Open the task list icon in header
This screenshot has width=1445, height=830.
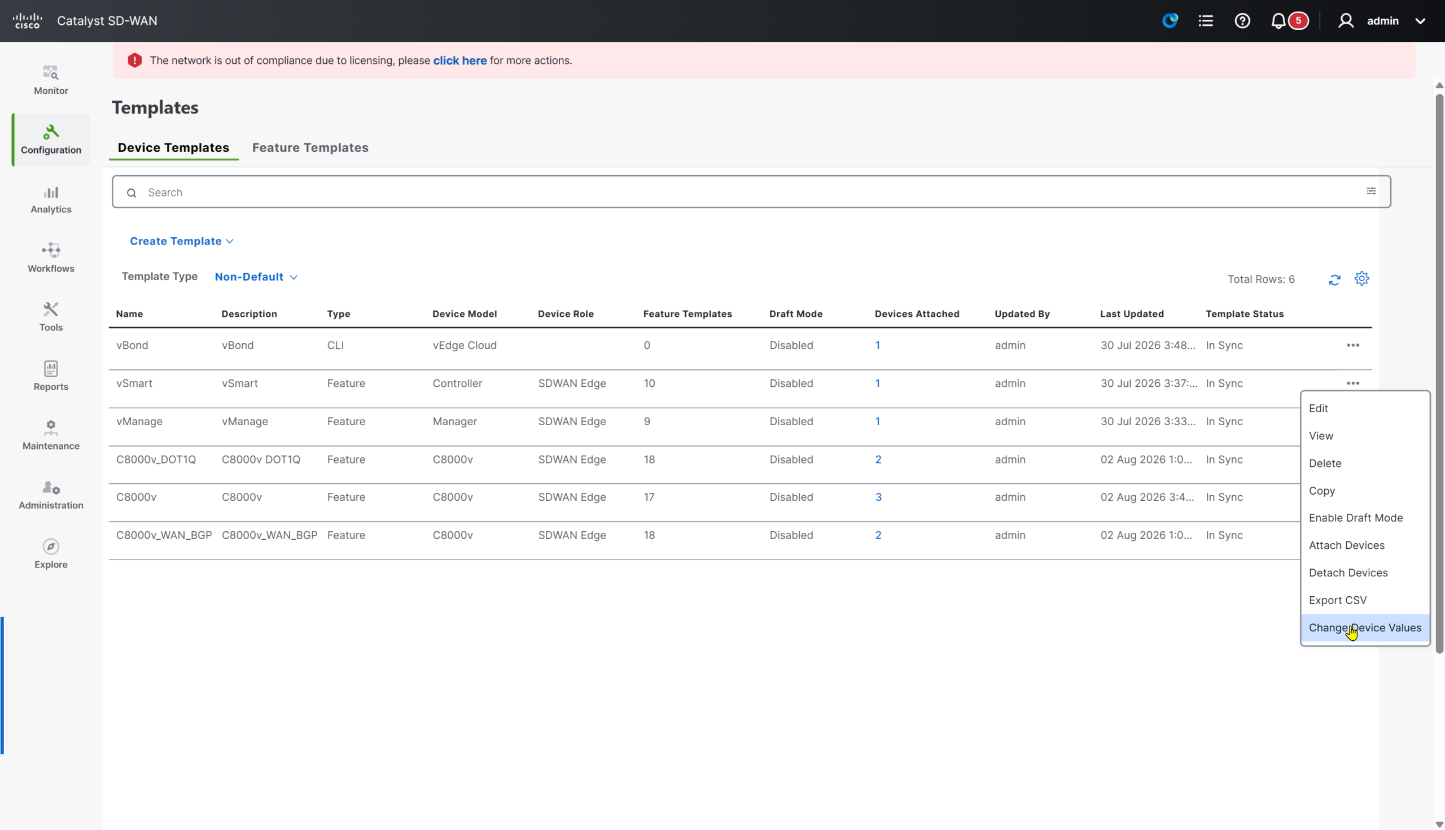[x=1206, y=20]
